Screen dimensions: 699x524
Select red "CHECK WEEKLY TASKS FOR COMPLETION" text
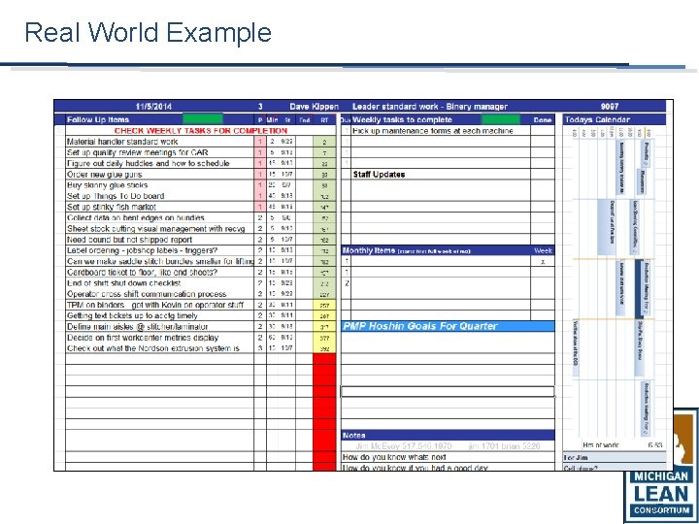pos(201,131)
